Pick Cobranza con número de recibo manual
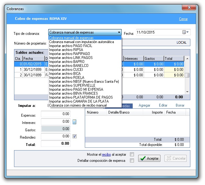The image size is (205, 185). (78, 105)
